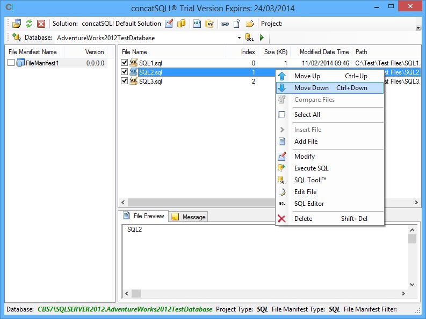Choose SQL Tool! from context menu
The height and width of the screenshot is (319, 426).
[x=330, y=180]
